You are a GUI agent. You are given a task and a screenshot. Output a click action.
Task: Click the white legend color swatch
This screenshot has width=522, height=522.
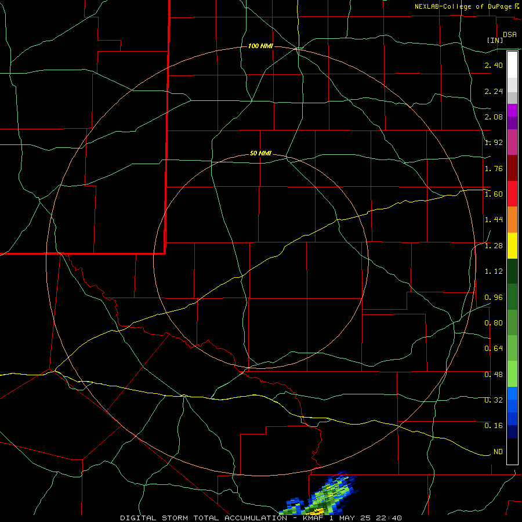(x=512, y=65)
